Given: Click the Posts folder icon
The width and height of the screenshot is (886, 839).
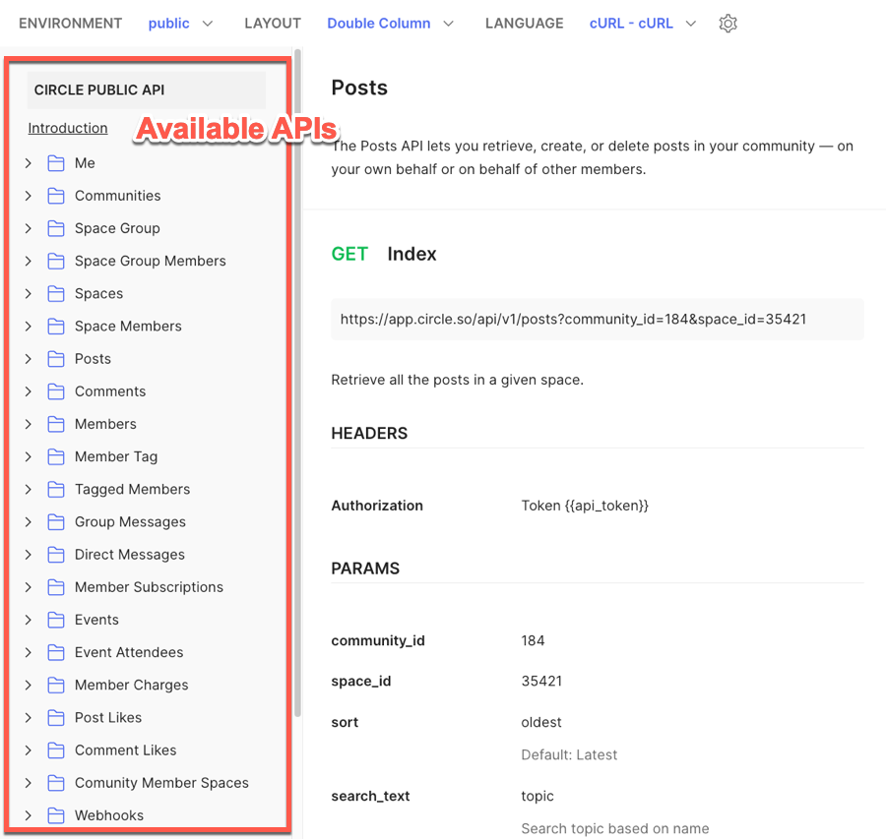Looking at the screenshot, I should coord(56,359).
